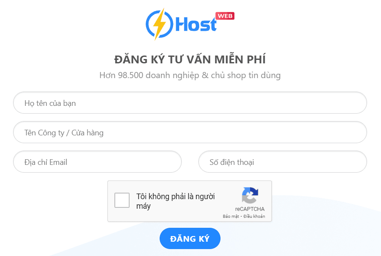Click the red WEB badge
The height and width of the screenshot is (256, 381).
[x=225, y=16]
